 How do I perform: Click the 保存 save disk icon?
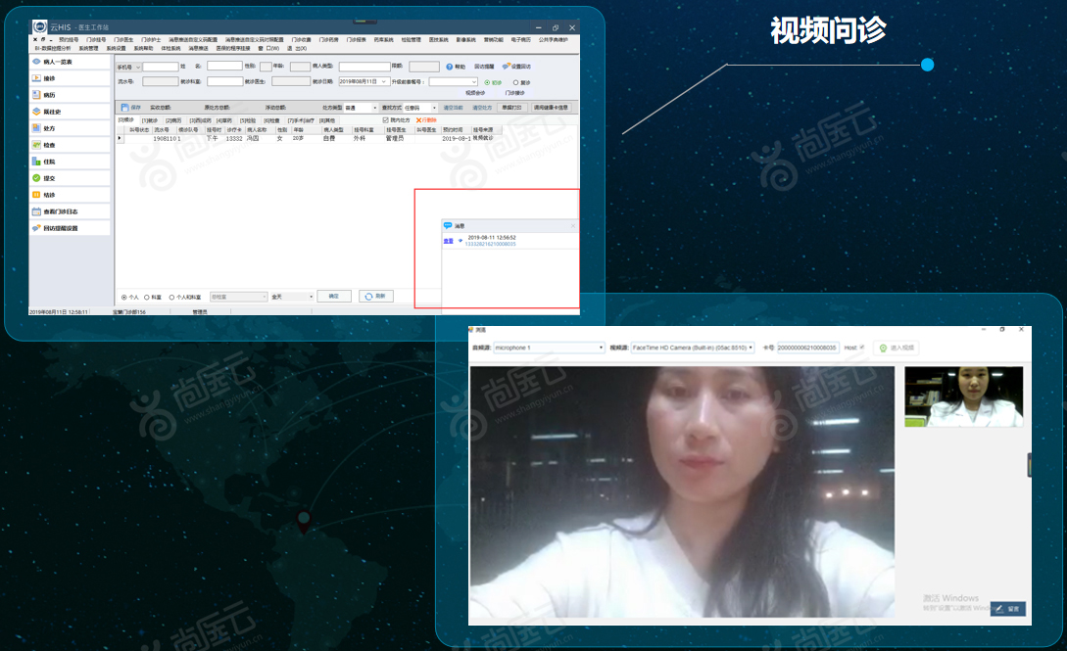click(124, 108)
